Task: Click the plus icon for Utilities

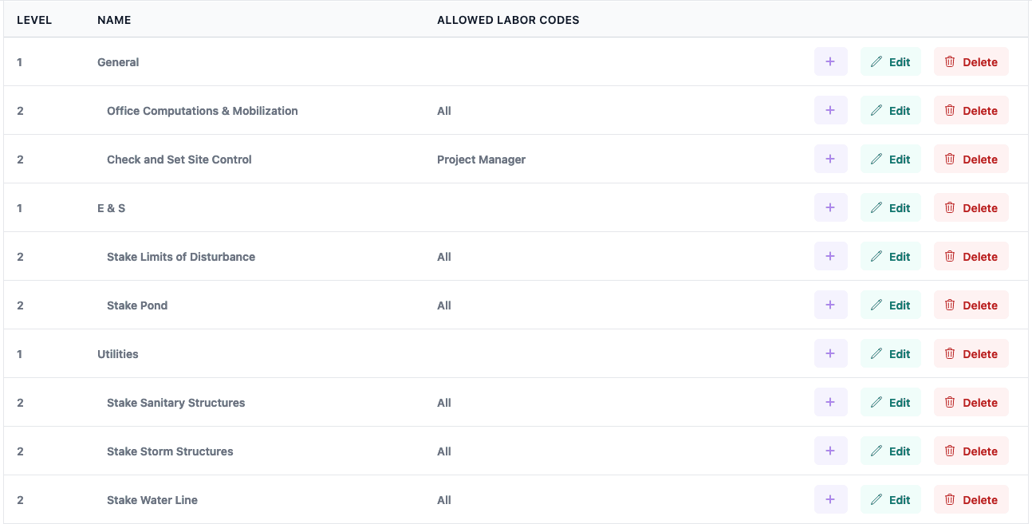Action: 830,354
